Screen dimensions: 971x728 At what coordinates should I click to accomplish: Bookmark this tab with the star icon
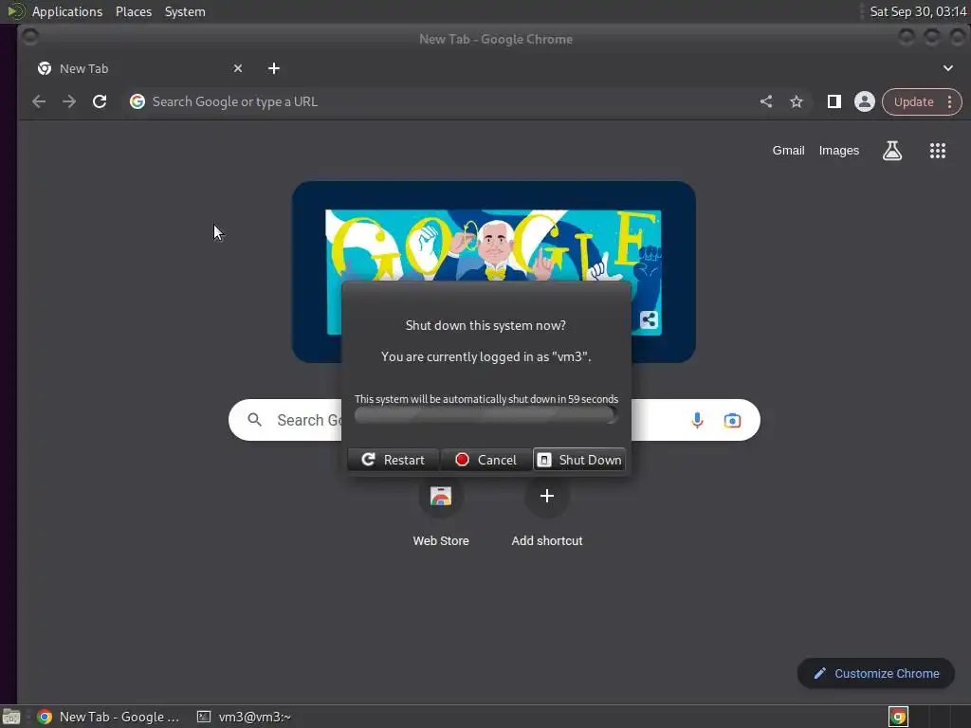point(797,101)
